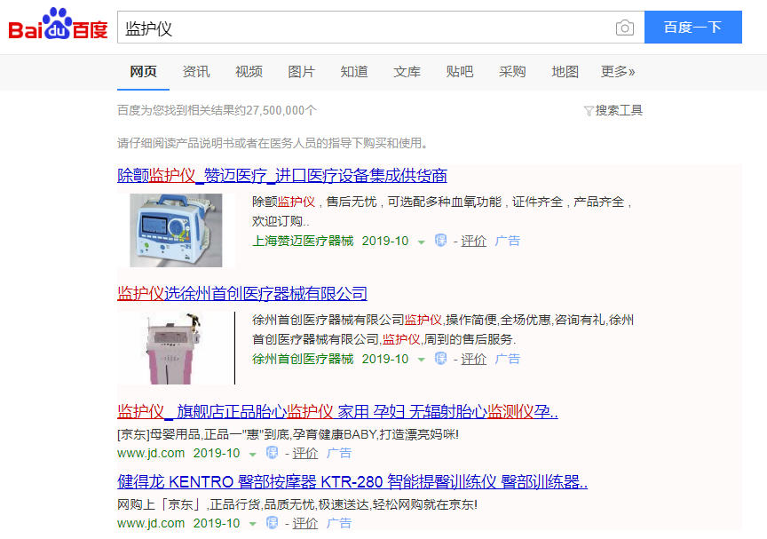Switch to the 地图 tab
Screen dimensions: 767x539
pos(565,72)
